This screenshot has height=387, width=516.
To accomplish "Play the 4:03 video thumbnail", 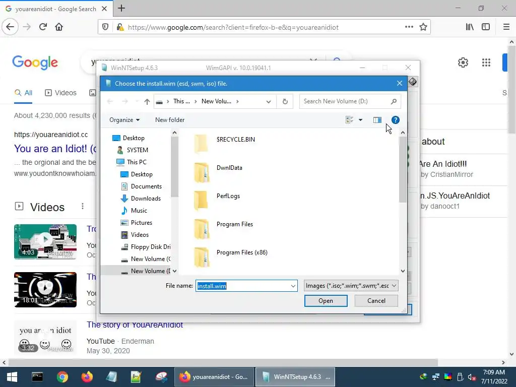I will (45, 242).
